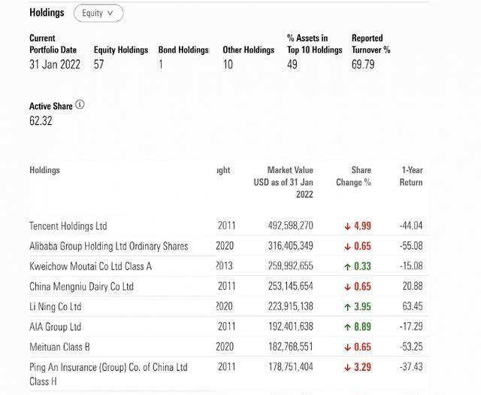Click the Active Share info icon
The height and width of the screenshot is (395, 481).
click(x=80, y=105)
